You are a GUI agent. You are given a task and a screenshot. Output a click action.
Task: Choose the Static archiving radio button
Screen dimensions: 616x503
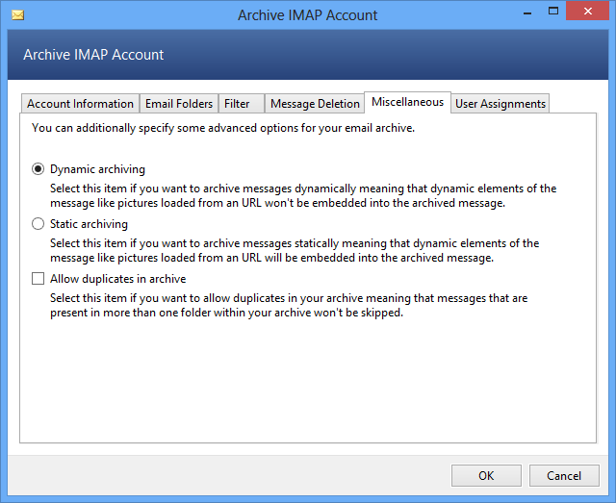click(38, 224)
